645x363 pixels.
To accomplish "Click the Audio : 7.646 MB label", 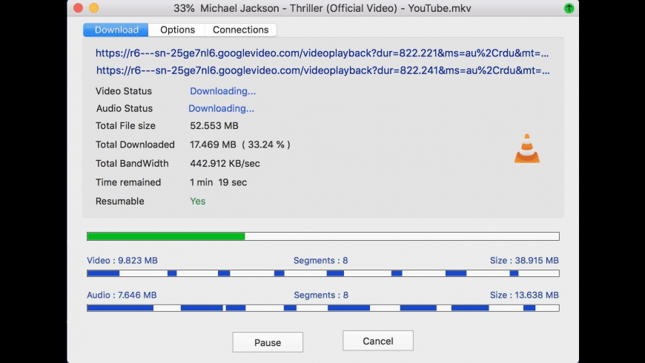I will click(122, 295).
